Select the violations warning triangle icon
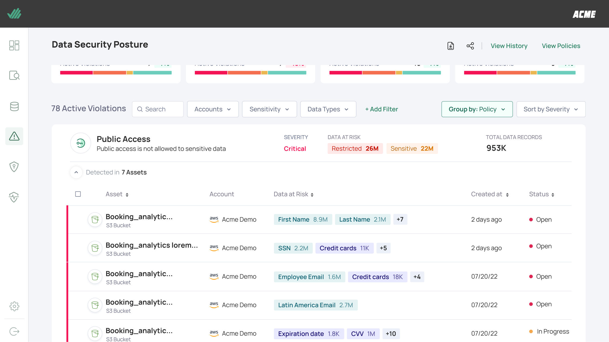The width and height of the screenshot is (609, 342). pos(14,136)
